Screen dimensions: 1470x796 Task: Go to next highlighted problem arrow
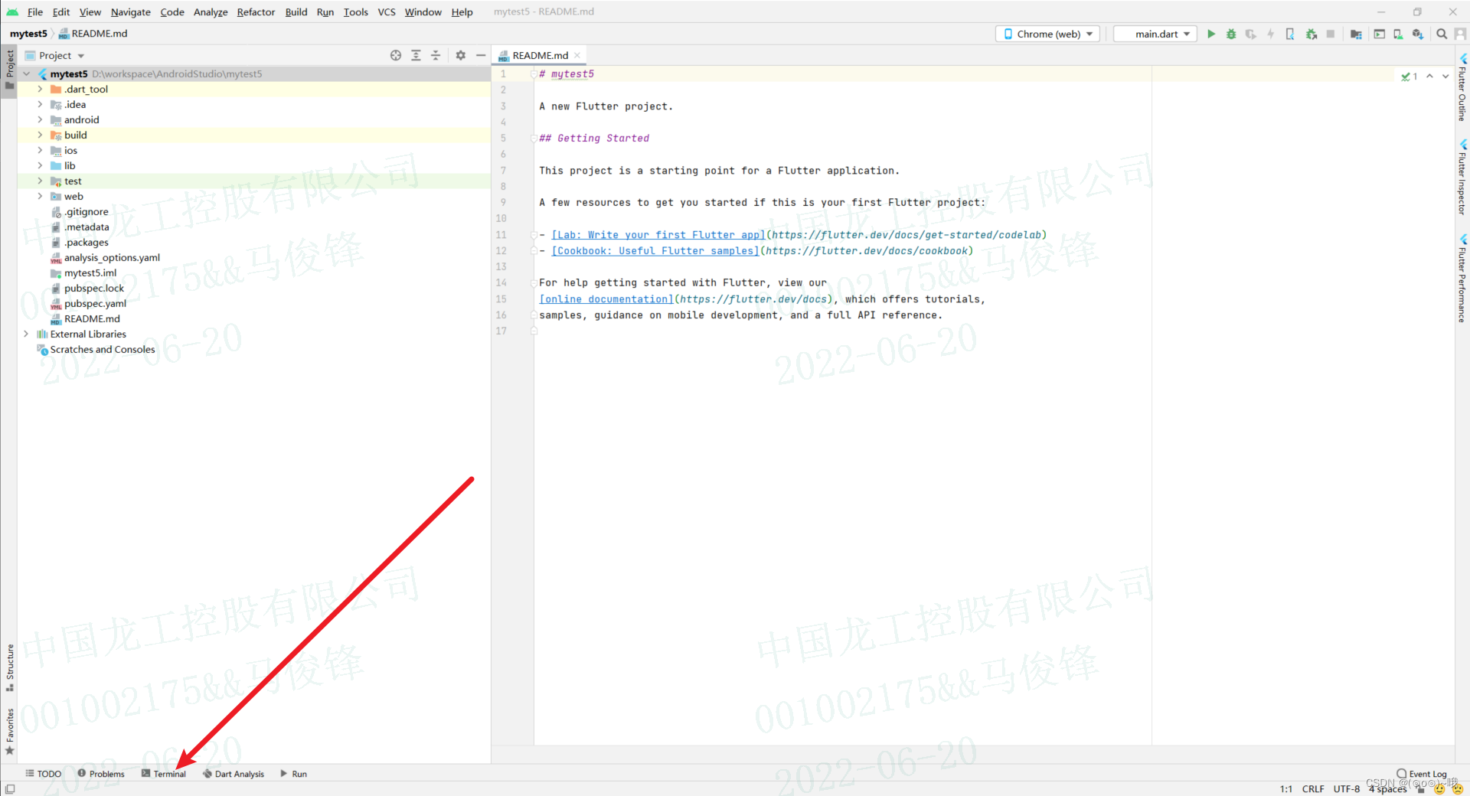pyautogui.click(x=1445, y=77)
